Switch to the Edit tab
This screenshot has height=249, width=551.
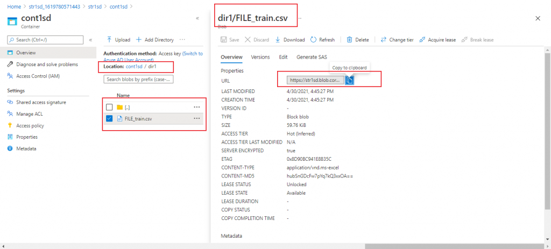283,57
